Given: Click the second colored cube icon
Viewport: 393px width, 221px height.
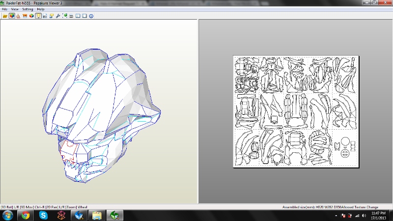Looking at the screenshot, I should point(31,16).
